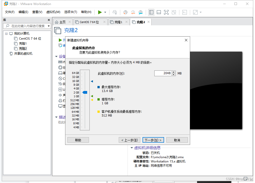The image size is (255, 183).
Task: Close the 克隆2 tab
Action: point(149,22)
